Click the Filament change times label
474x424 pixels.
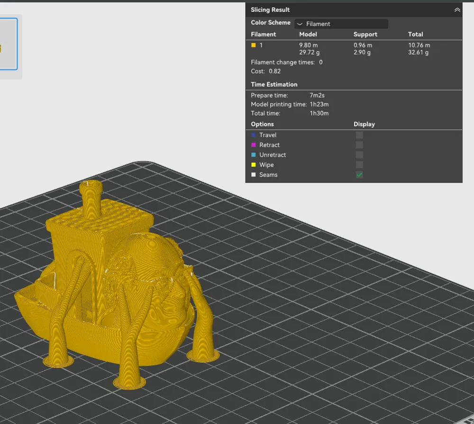tap(283, 62)
